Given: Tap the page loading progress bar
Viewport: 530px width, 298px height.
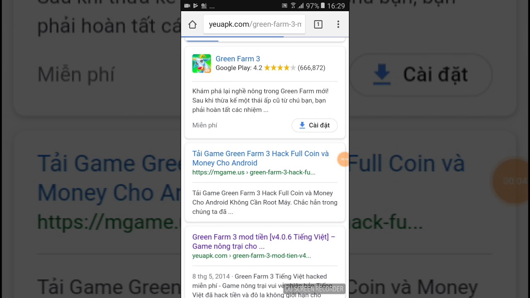Looking at the screenshot, I should coord(265,37).
